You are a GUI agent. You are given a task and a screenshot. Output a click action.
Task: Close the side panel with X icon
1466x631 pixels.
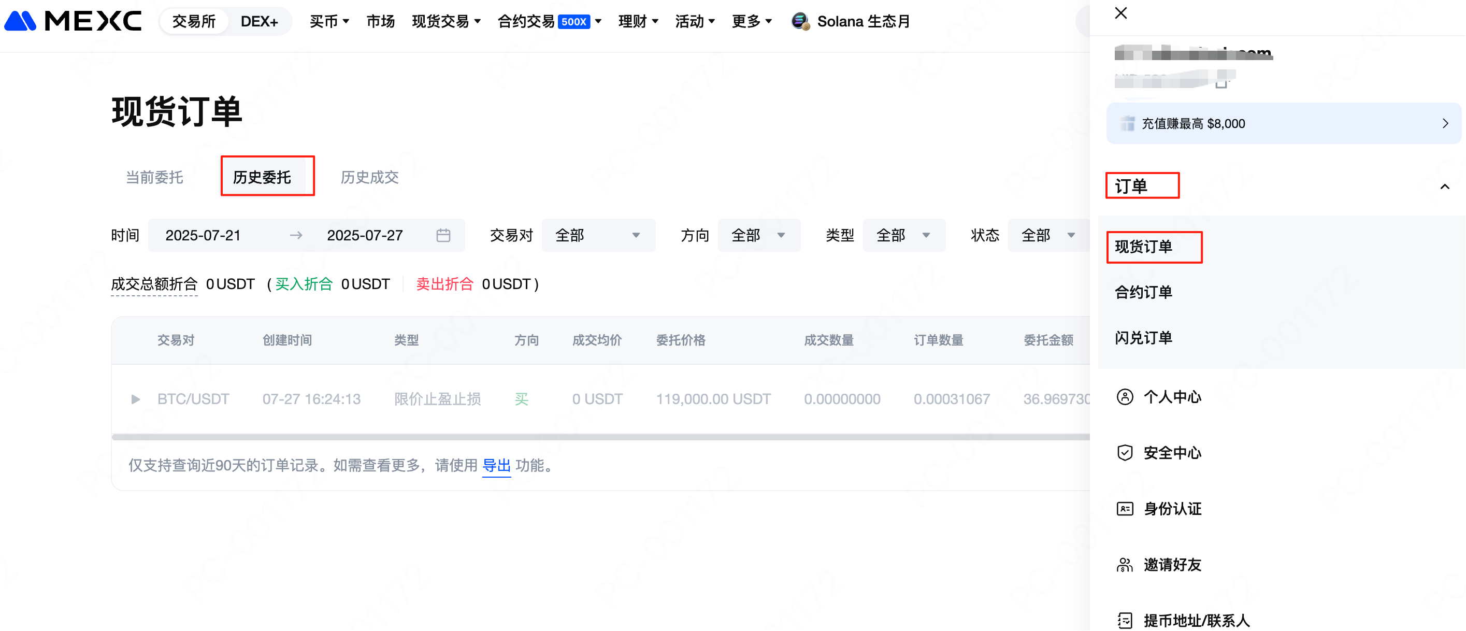pos(1120,13)
